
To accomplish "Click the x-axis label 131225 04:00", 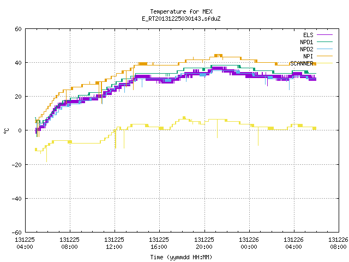I will (x=25, y=243).
